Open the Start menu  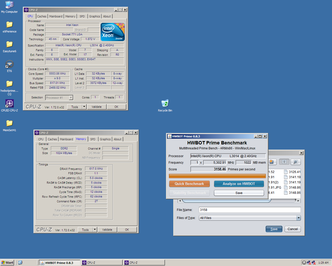[7, 263]
